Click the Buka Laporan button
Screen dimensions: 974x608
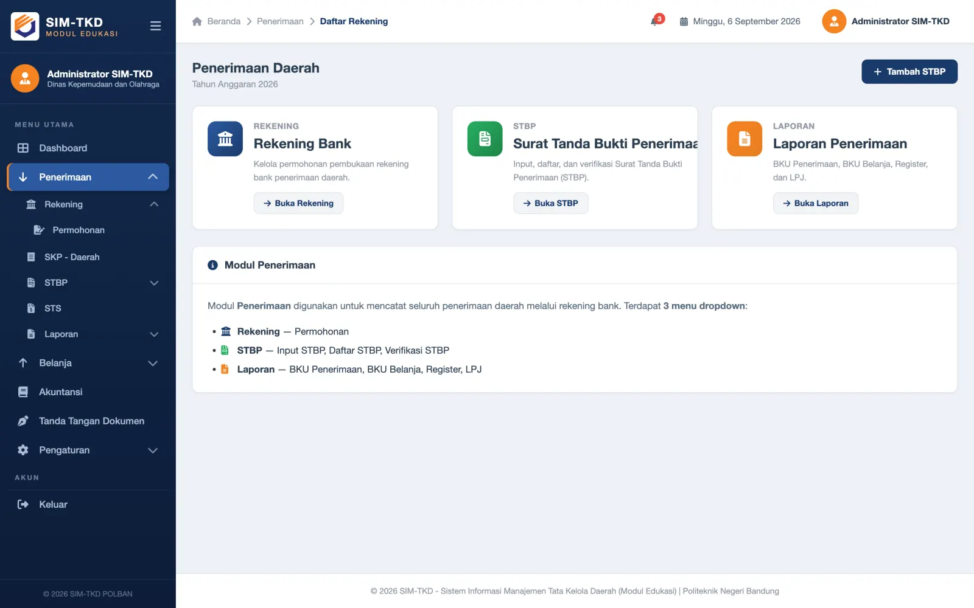point(816,203)
